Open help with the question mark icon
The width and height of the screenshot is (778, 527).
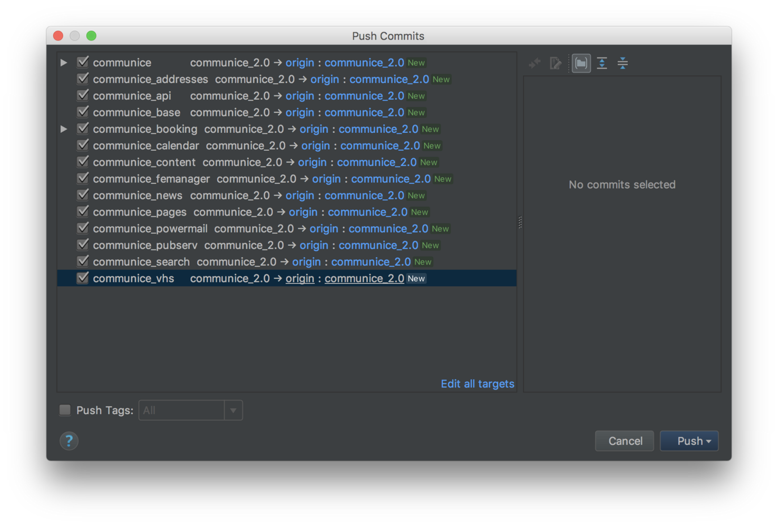(x=69, y=441)
